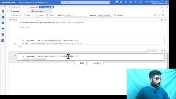Expand the Run all dropdown arrow
The width and height of the screenshot is (176, 99).
[21, 15]
